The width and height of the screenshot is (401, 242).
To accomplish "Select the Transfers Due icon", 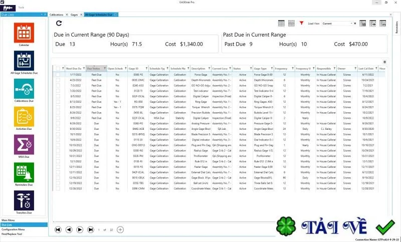I will pos(24,200).
